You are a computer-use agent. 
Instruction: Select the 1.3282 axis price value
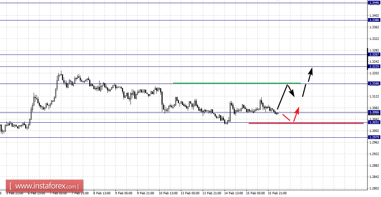pos(374,50)
